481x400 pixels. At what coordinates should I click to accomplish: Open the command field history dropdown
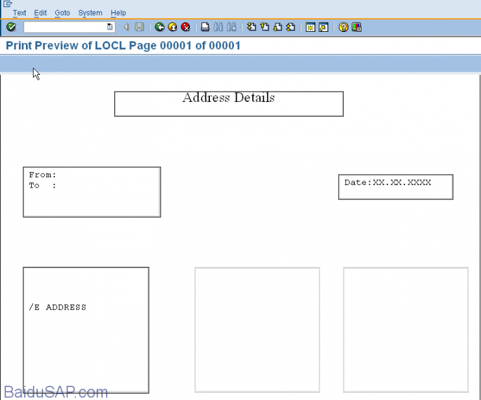click(x=110, y=27)
